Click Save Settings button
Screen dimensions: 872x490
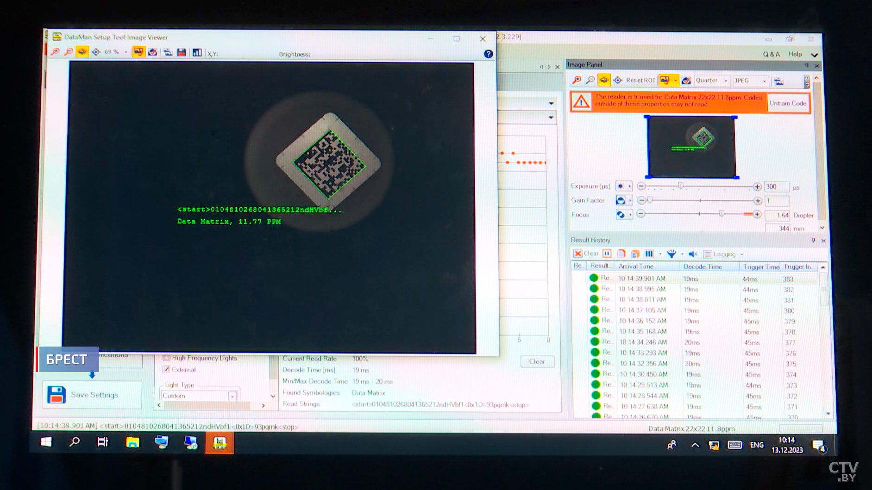(92, 395)
